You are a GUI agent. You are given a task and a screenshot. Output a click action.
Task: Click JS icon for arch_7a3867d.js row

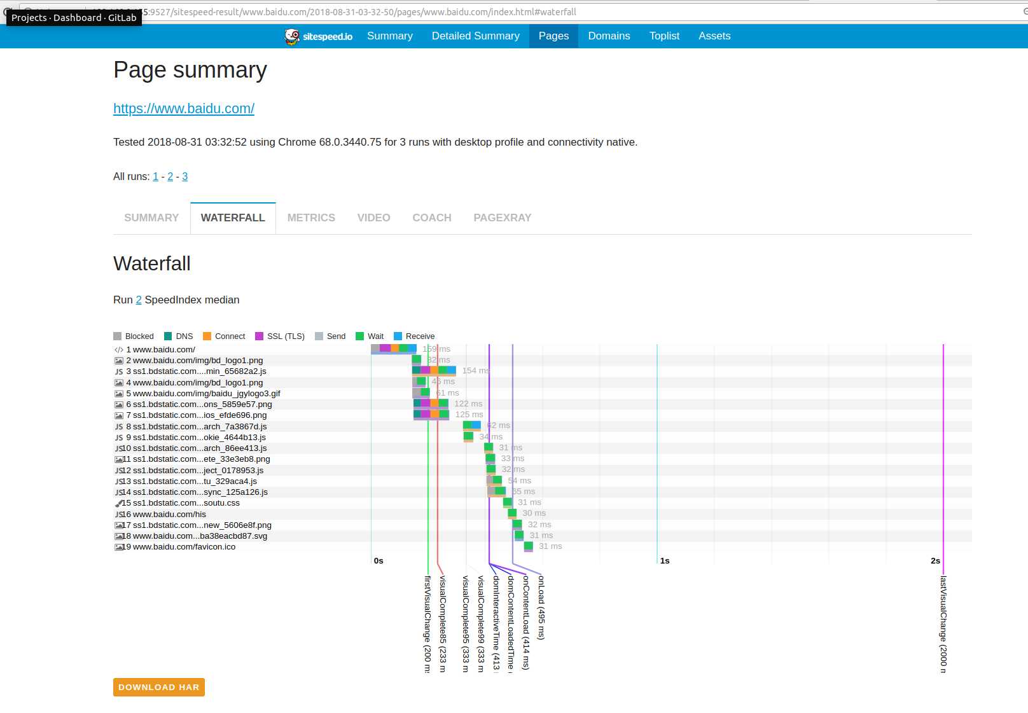(x=119, y=427)
